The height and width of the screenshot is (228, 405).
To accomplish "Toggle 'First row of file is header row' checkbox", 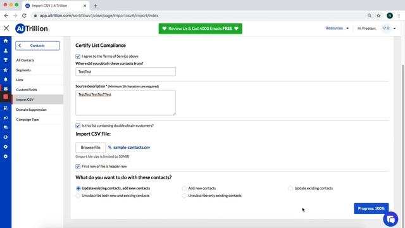I will coord(78,167).
